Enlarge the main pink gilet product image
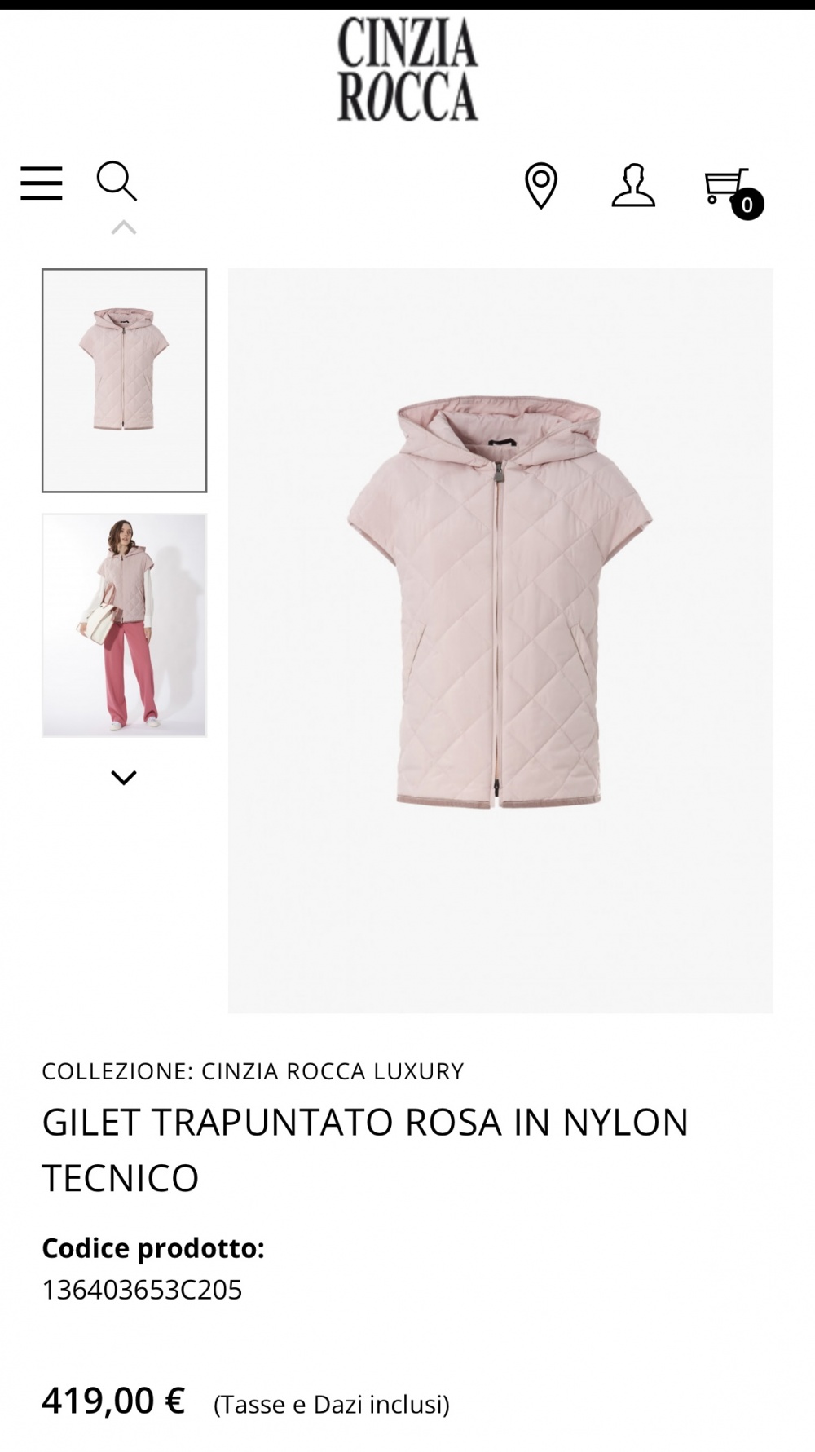 (500, 641)
